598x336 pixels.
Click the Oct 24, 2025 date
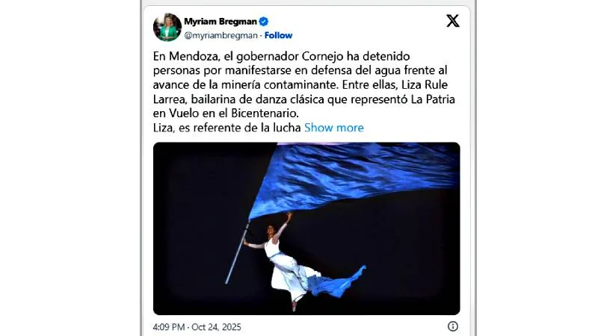point(216,327)
